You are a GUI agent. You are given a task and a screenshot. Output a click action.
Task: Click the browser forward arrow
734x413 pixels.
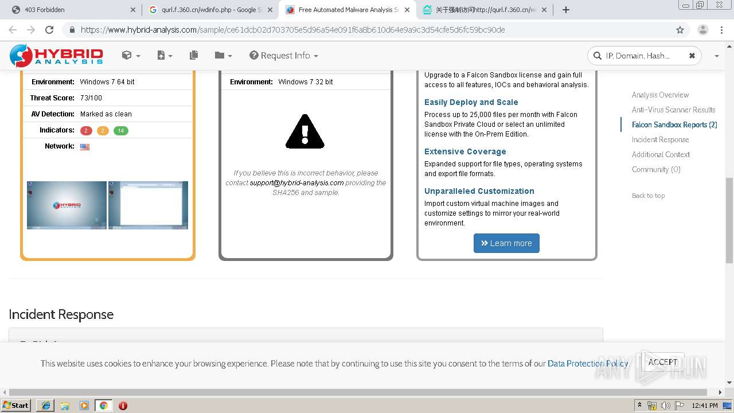pyautogui.click(x=31, y=30)
